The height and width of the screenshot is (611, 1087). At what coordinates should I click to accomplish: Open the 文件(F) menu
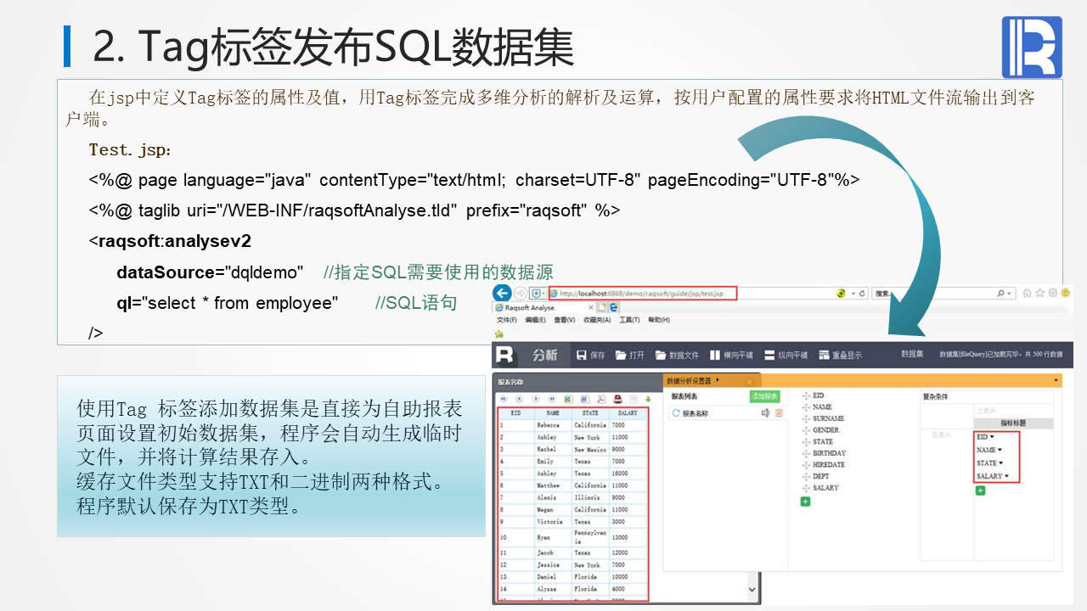click(x=507, y=320)
